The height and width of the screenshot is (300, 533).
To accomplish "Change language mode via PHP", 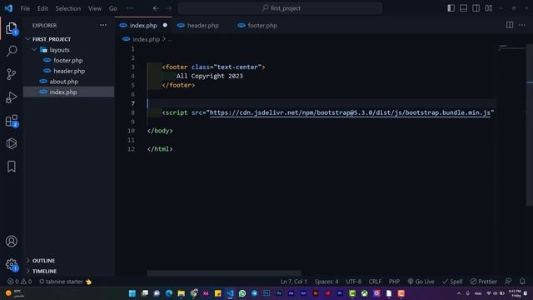I will click(394, 282).
